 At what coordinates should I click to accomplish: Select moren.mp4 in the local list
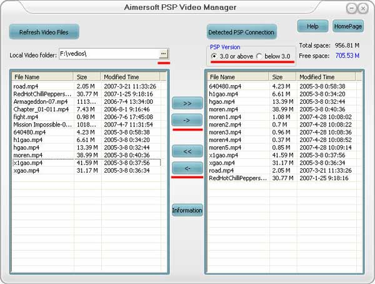[x=87, y=155]
